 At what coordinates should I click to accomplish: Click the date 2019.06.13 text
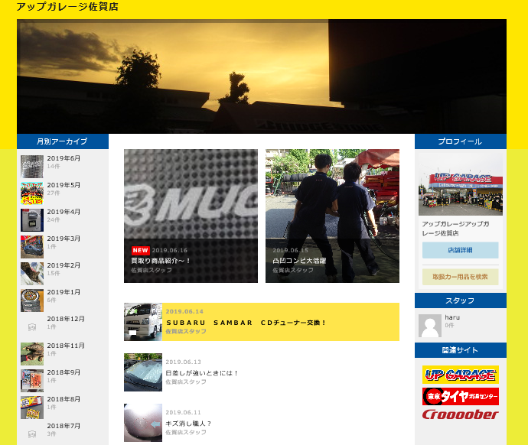(x=184, y=362)
